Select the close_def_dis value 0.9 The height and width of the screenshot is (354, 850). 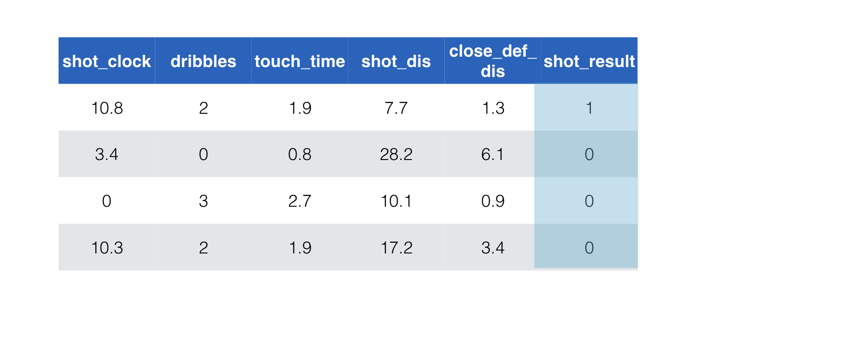[x=493, y=201]
